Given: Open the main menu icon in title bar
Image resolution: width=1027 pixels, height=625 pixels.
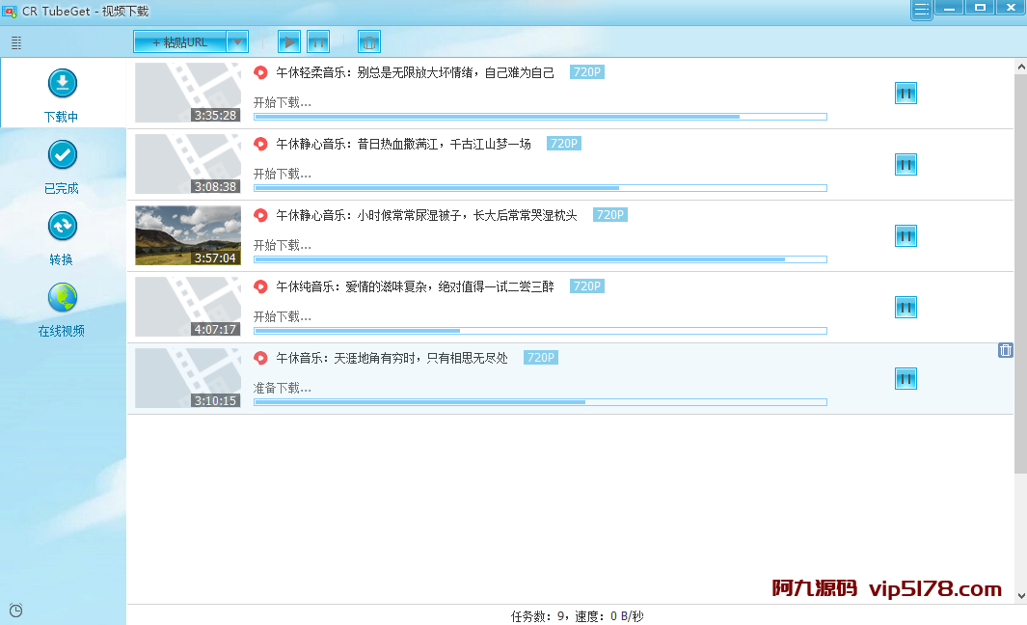Looking at the screenshot, I should point(921,10).
